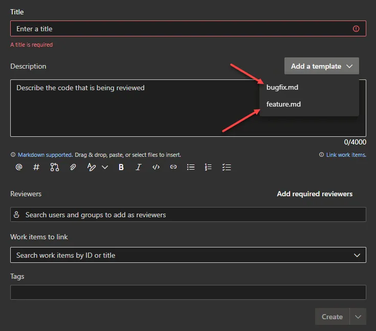Click the Reviewers label

point(26,194)
